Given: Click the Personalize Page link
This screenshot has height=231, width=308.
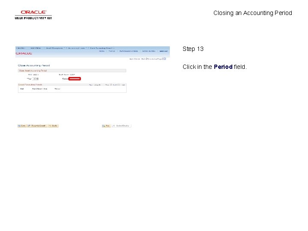Looking at the screenshot, I should click(x=154, y=59).
